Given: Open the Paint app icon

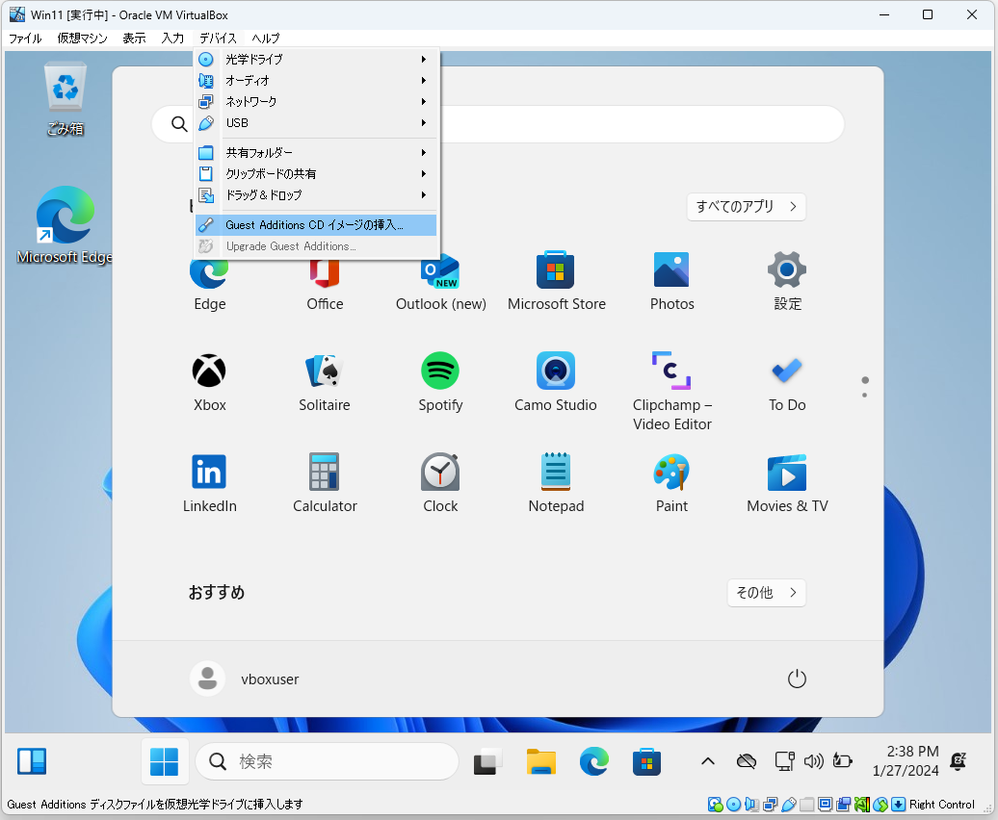Looking at the screenshot, I should pos(671,473).
